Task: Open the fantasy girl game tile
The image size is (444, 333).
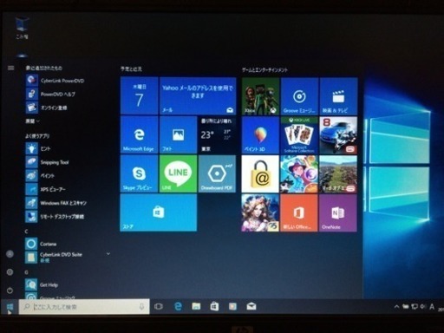Action: point(260,212)
